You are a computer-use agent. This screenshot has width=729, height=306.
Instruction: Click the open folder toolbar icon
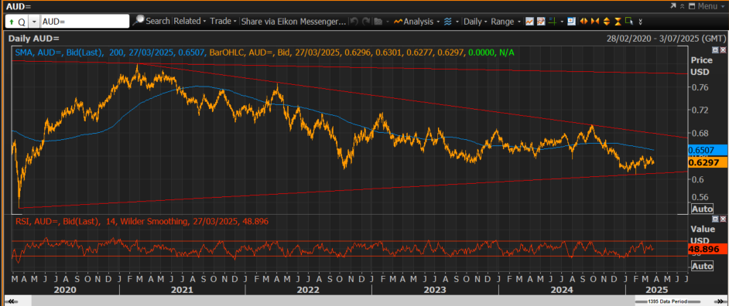click(x=378, y=22)
